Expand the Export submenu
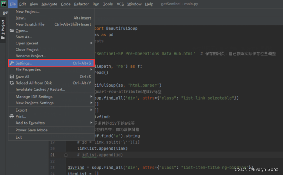The width and height of the screenshot is (283, 175). (x=21, y=110)
